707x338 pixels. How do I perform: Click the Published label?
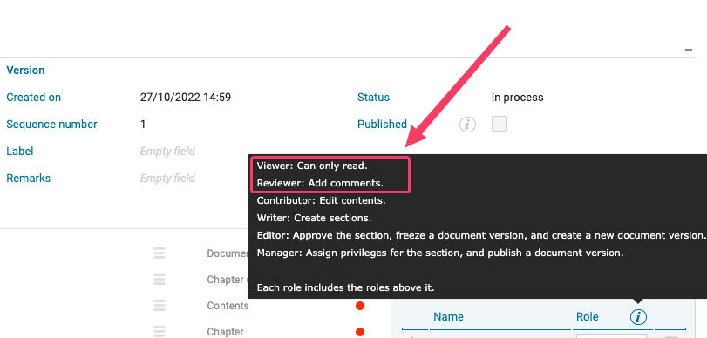point(382,125)
